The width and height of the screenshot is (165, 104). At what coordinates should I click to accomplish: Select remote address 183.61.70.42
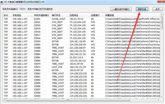[76, 19]
